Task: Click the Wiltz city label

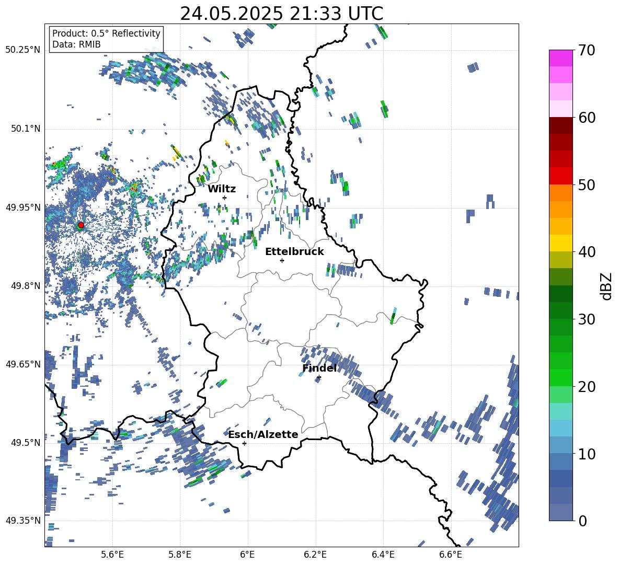Action: 222,189
